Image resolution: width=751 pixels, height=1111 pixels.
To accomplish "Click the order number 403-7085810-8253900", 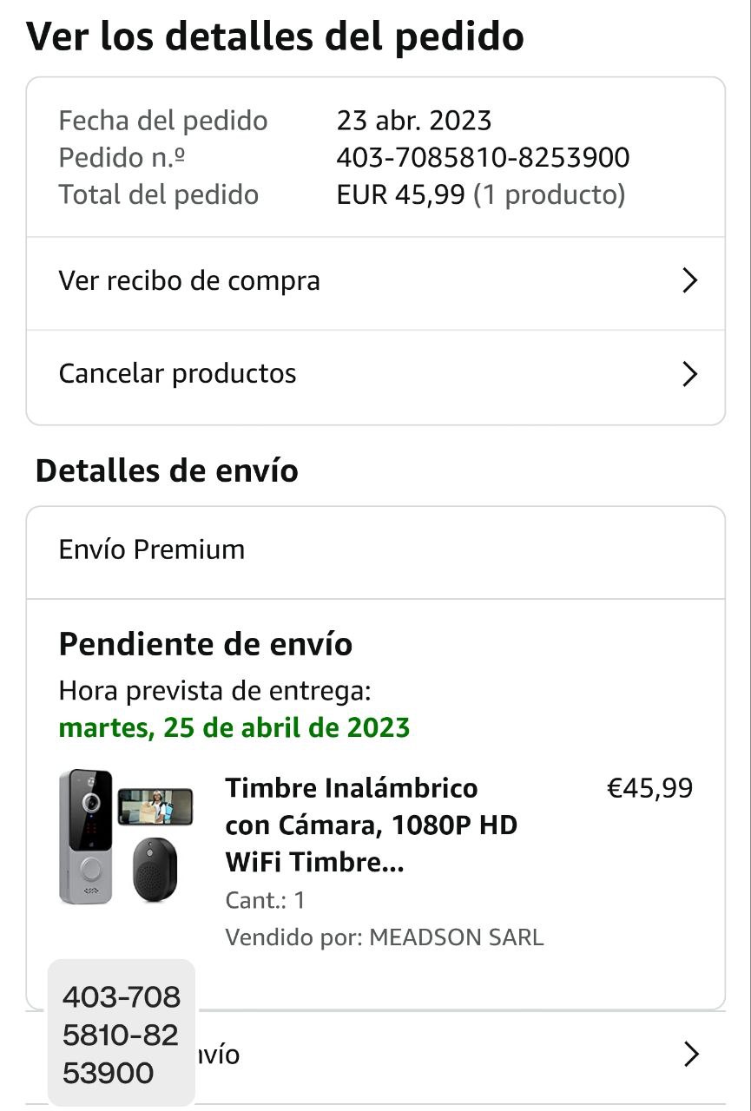I will click(483, 158).
